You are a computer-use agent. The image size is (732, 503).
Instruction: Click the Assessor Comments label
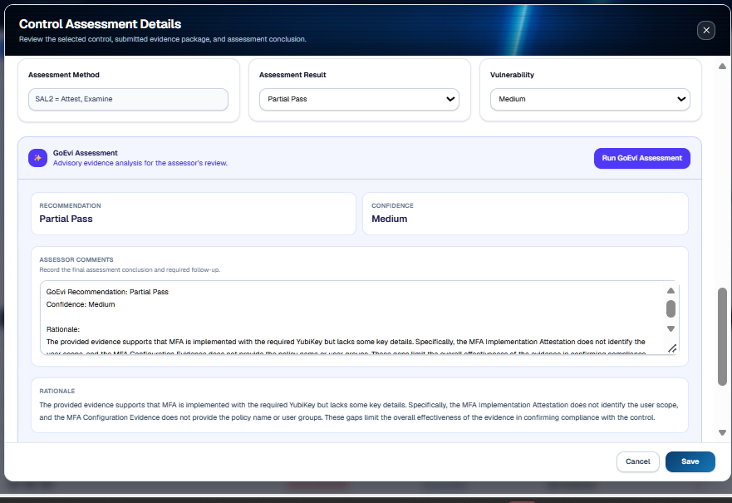[76, 259]
